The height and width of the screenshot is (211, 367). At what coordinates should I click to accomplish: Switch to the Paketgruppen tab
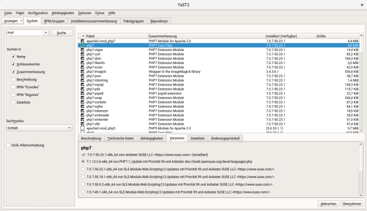[133, 21]
